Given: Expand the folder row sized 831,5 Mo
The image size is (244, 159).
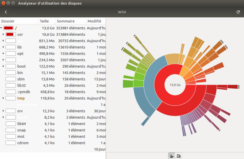Looking at the screenshot, I should [x=3, y=41].
